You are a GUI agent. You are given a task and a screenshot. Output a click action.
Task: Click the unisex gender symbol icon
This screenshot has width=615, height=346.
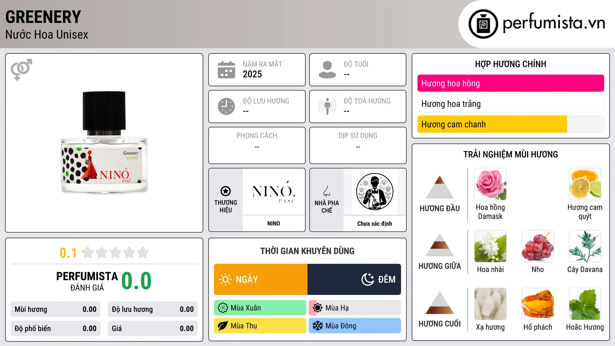point(21,69)
